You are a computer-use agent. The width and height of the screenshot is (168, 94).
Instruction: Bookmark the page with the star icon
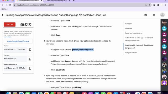[149, 5]
